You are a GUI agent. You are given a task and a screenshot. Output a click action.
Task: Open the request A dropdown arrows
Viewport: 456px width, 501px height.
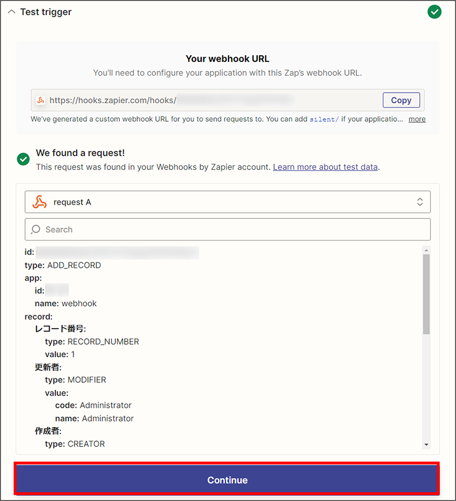tap(419, 202)
